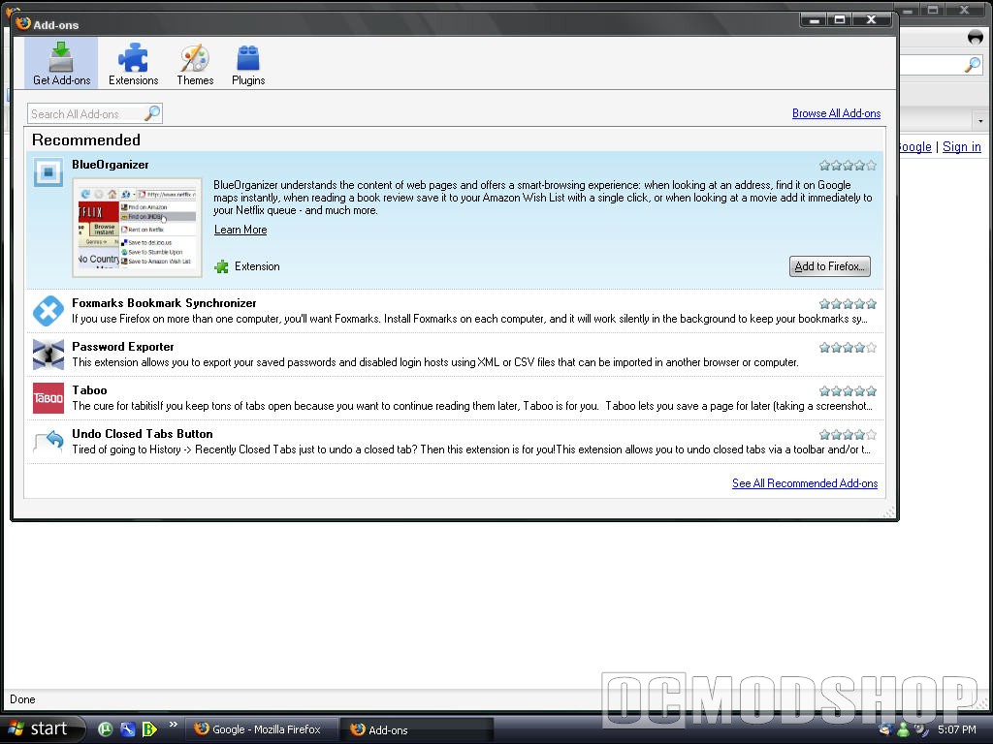Select the Password Exporter icon
993x744 pixels.
(48, 355)
